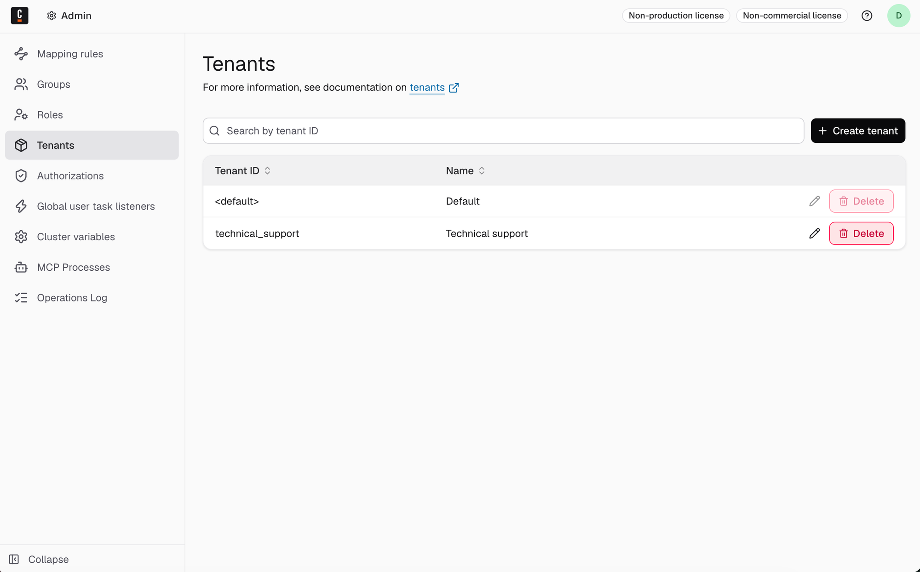Screen dimensions: 920x572
Task: Click the search magnifier icon
Action: coord(214,131)
